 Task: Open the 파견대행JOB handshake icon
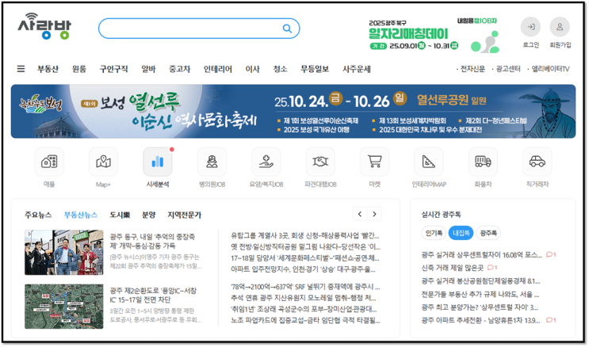320,162
